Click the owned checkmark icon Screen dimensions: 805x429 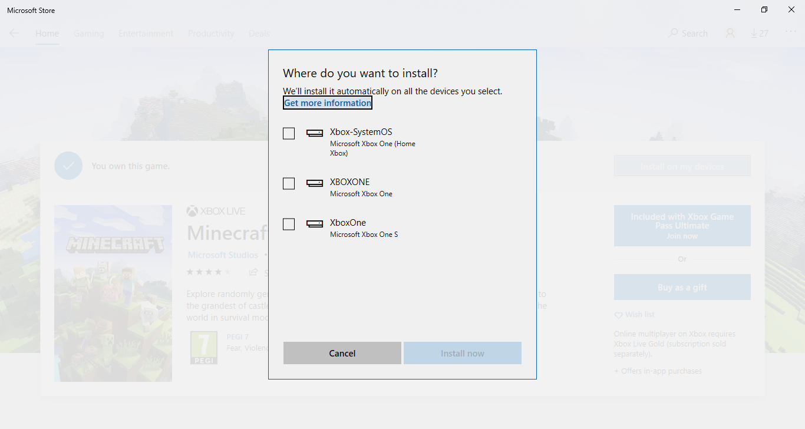point(68,166)
